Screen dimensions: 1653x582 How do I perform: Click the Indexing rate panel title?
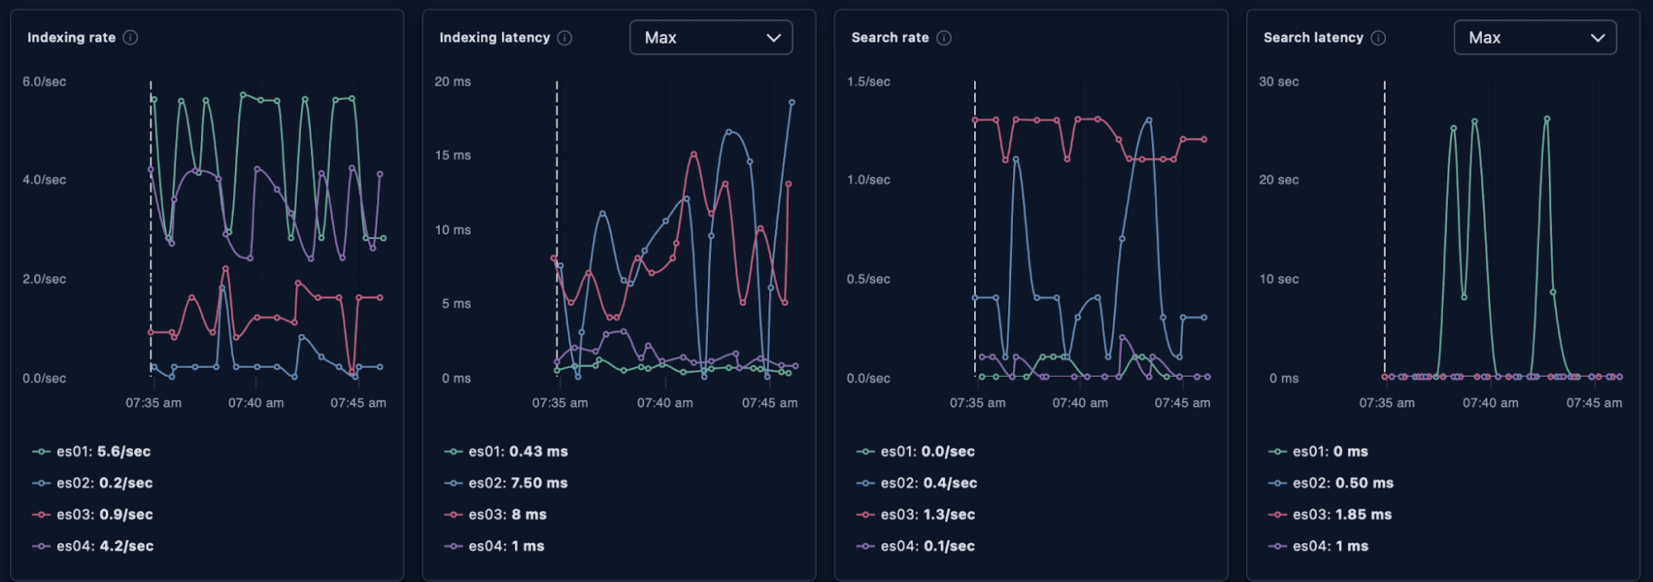(x=71, y=37)
